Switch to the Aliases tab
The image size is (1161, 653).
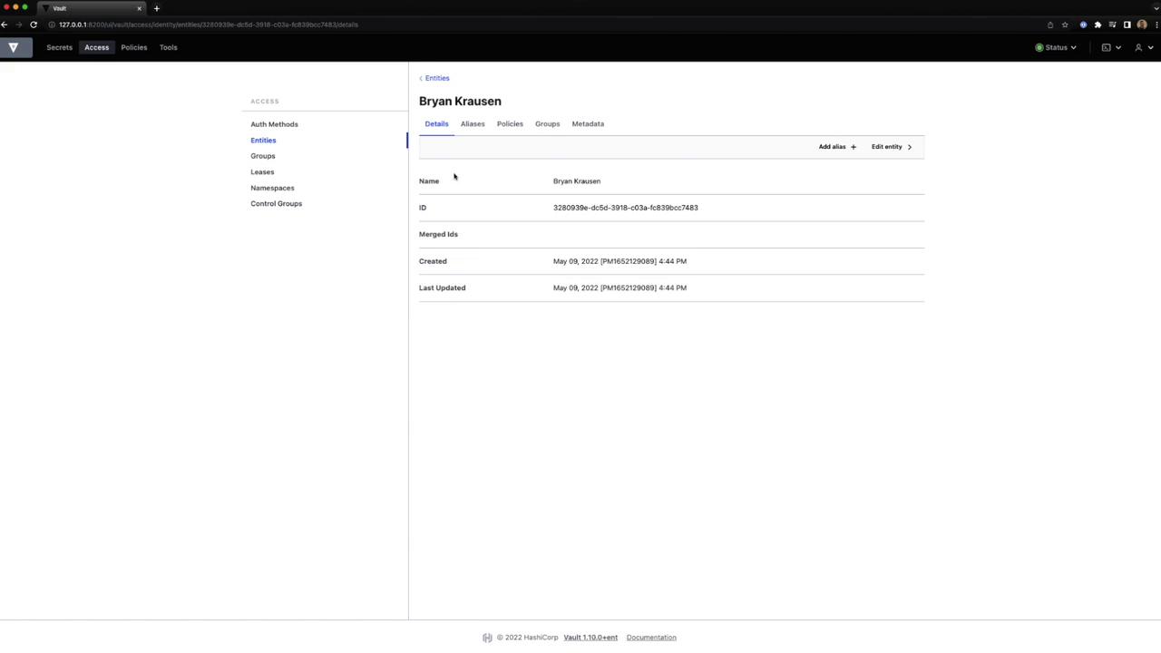(473, 123)
